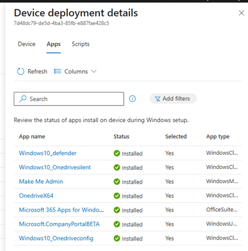
Task: Click green Installed checkmark for Make Me Admin
Action: point(117,182)
